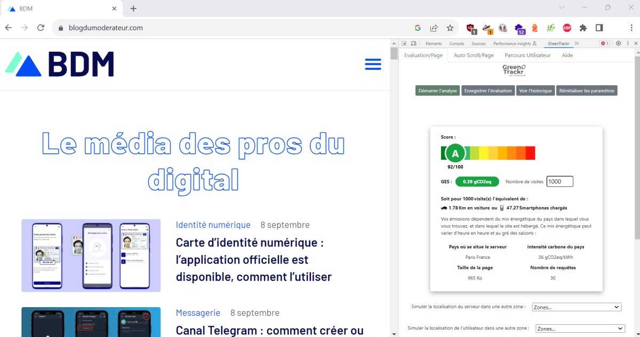Open the blue hamburger menu on BDM
The width and height of the screenshot is (640, 337).
tap(373, 64)
